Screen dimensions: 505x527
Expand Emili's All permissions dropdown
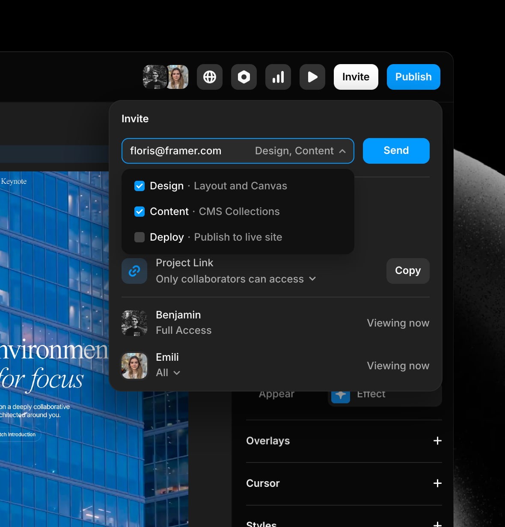[177, 372]
